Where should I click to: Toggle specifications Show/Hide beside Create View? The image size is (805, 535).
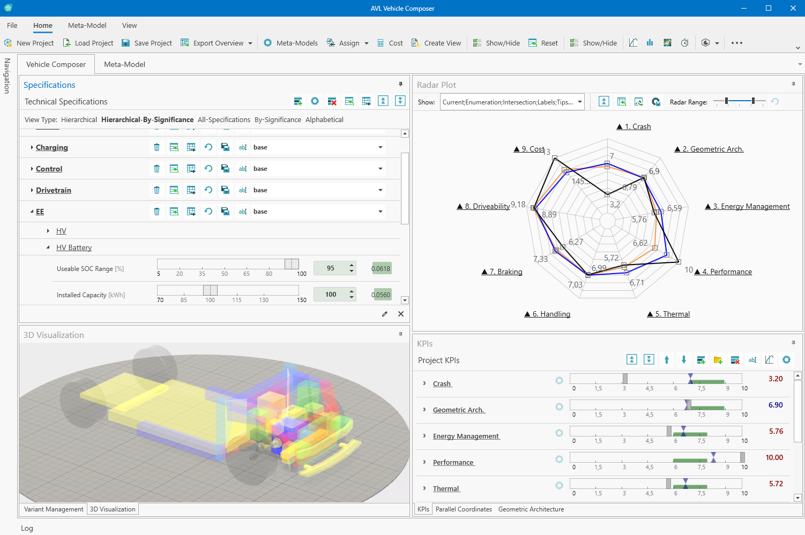coord(496,43)
